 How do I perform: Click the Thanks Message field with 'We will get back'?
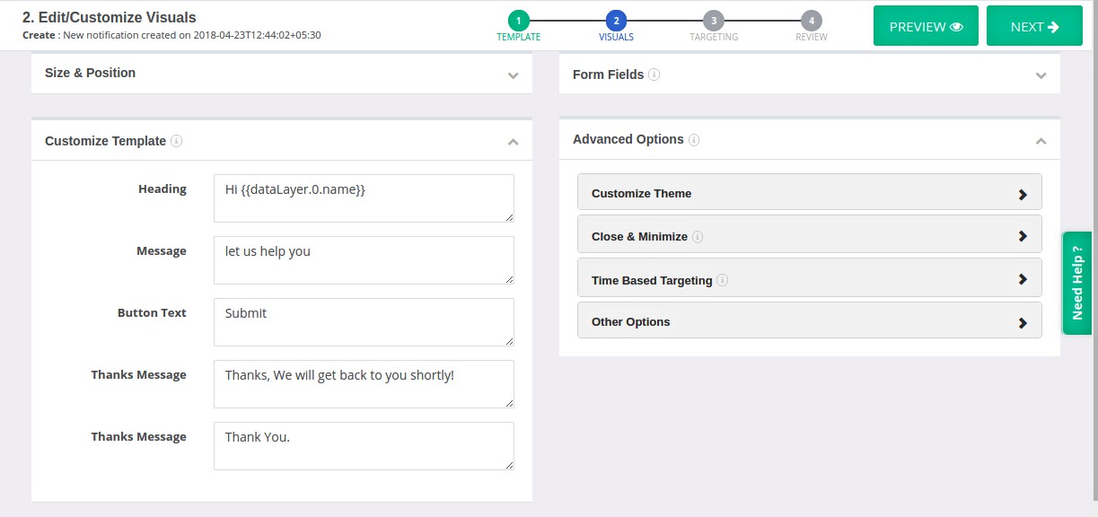364,384
